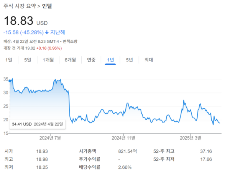The image size is (230, 174).
Task: Click the blue chart start data point
Action: (x=10, y=81)
